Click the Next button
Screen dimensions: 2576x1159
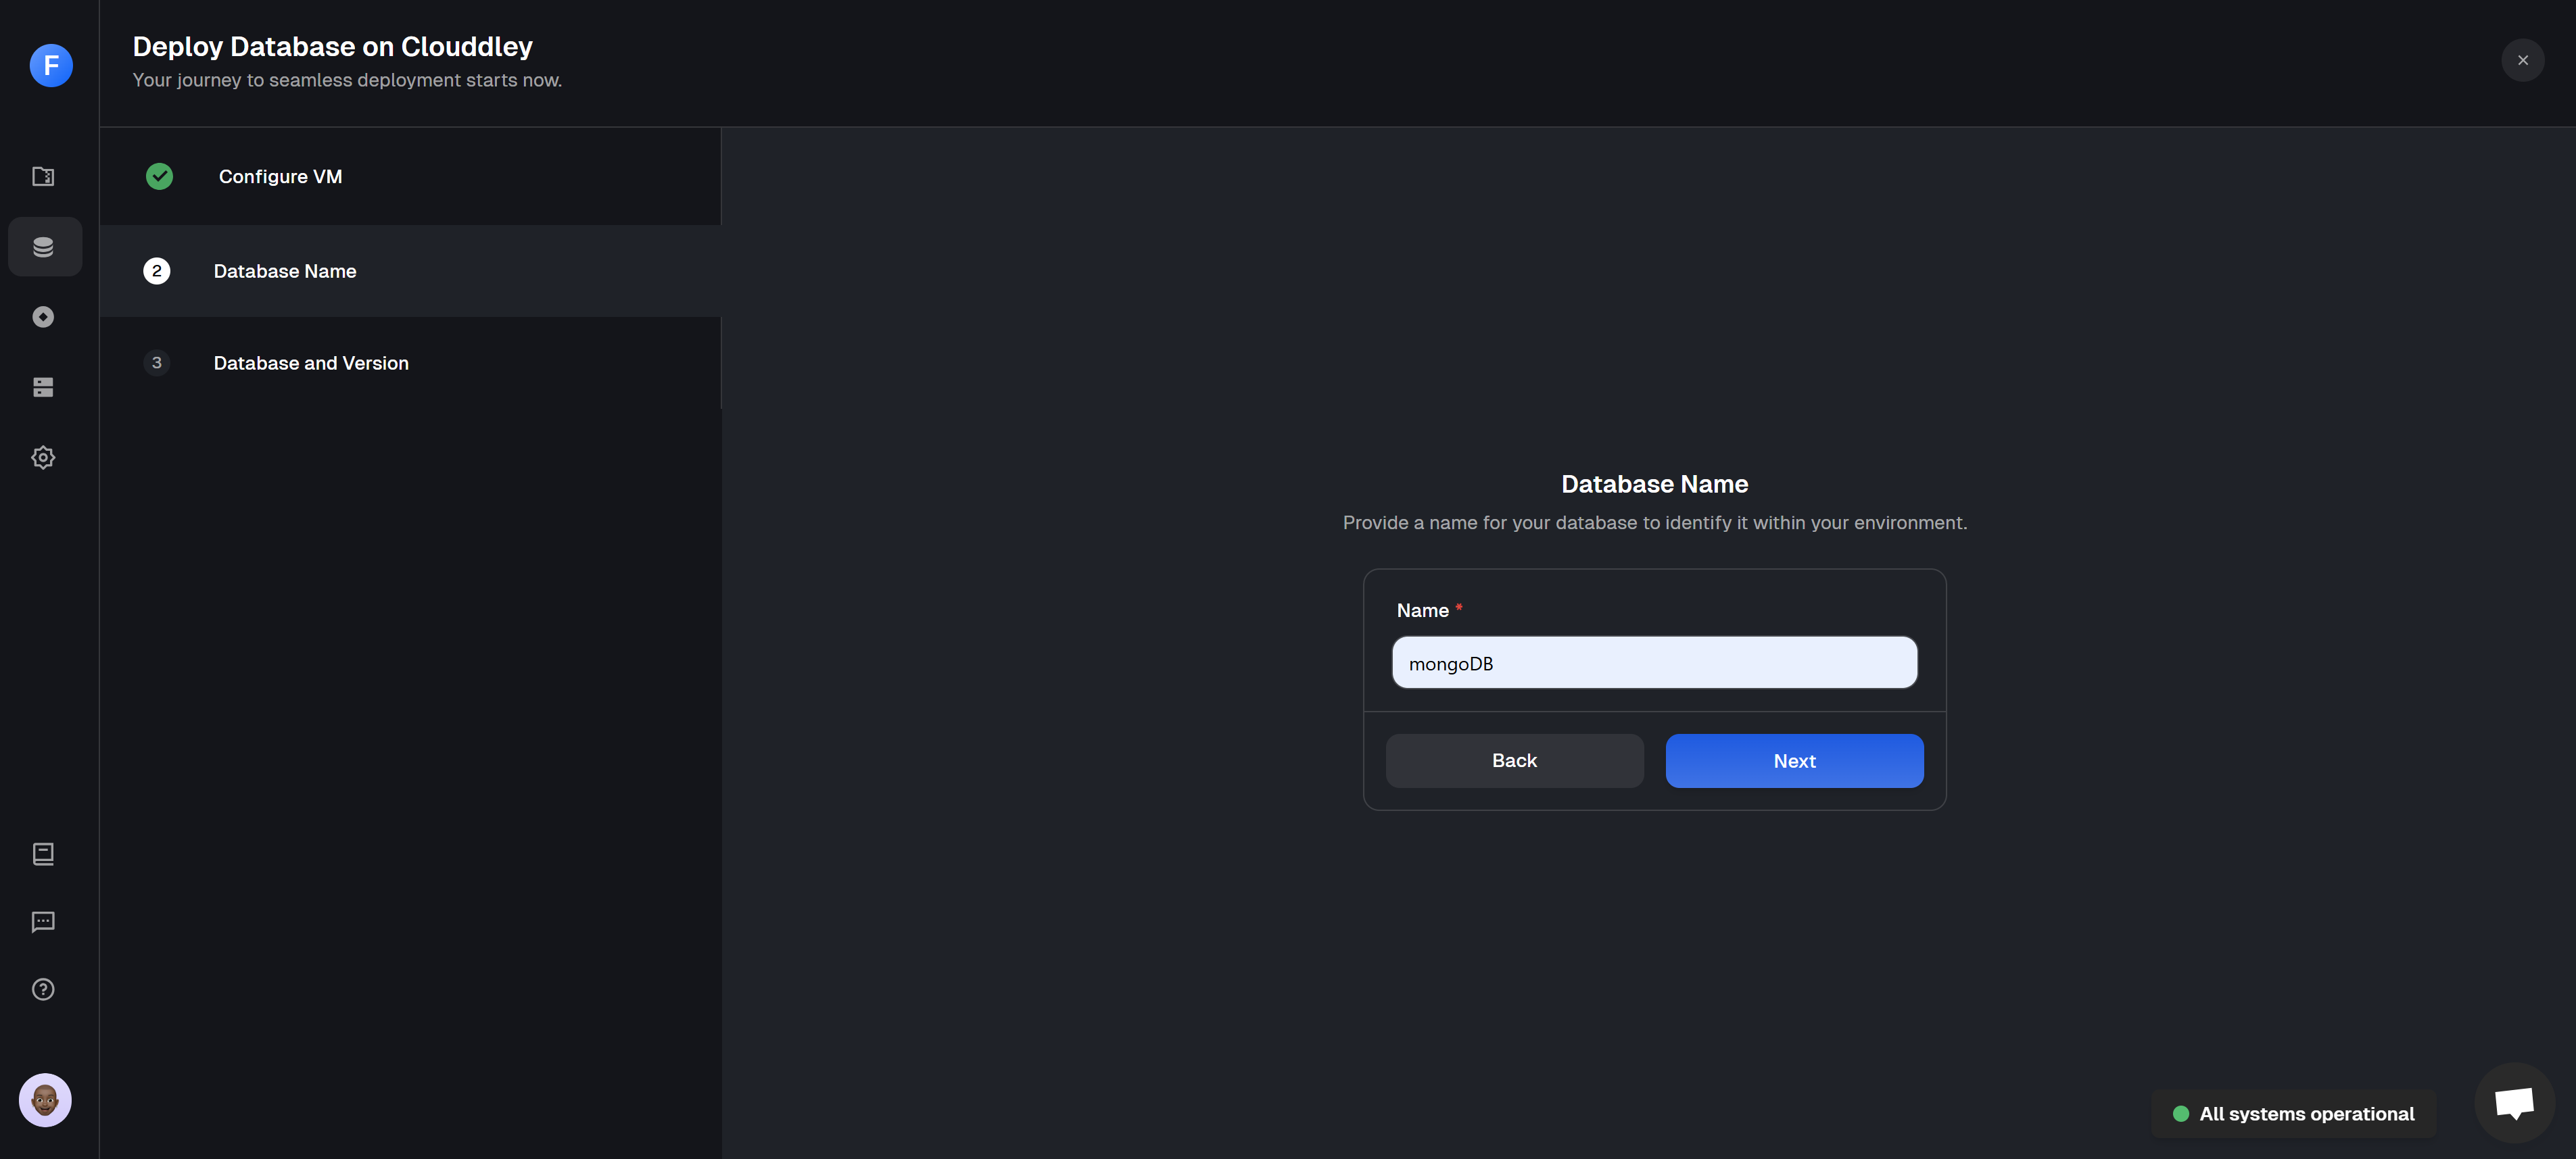pyautogui.click(x=1794, y=762)
